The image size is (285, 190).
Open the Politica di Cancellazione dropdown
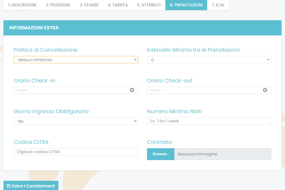pyautogui.click(x=76, y=60)
